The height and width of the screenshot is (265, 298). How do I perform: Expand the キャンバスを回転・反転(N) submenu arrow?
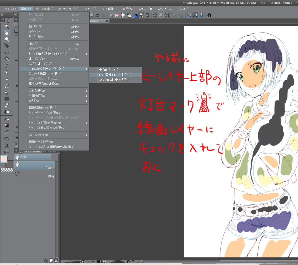[x=87, y=123]
